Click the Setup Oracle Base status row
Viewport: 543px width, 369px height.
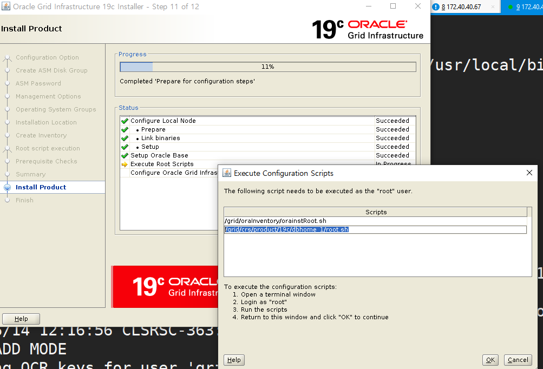267,155
